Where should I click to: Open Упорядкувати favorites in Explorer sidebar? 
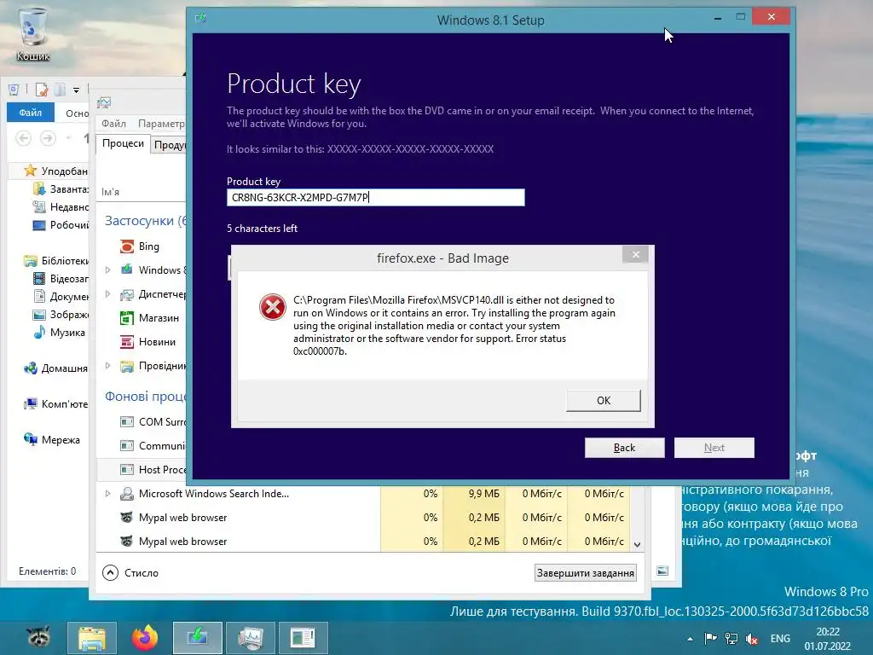pyautogui.click(x=55, y=171)
